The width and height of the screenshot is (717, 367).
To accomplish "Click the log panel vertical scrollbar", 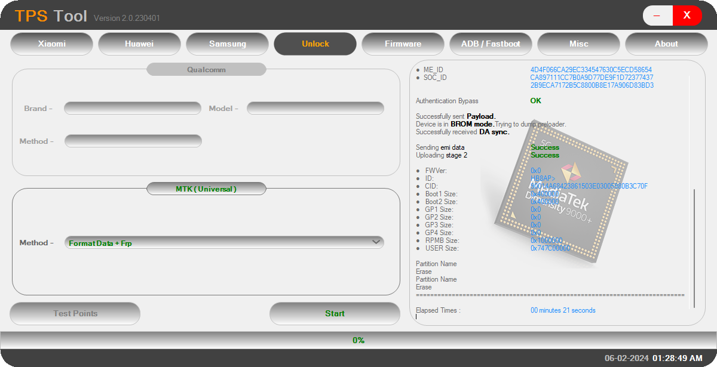I will click(694, 248).
